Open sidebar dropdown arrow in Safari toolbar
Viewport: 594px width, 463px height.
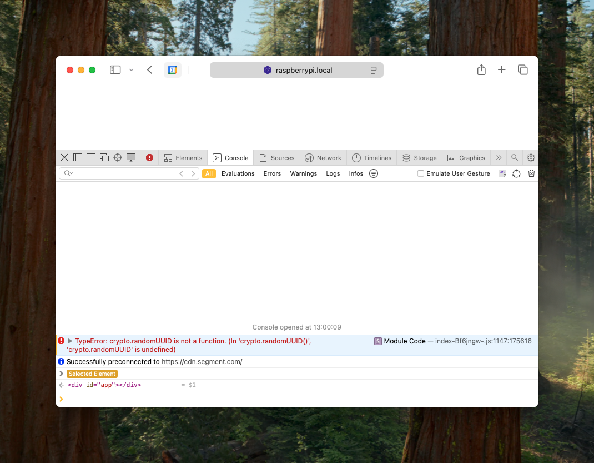click(131, 70)
